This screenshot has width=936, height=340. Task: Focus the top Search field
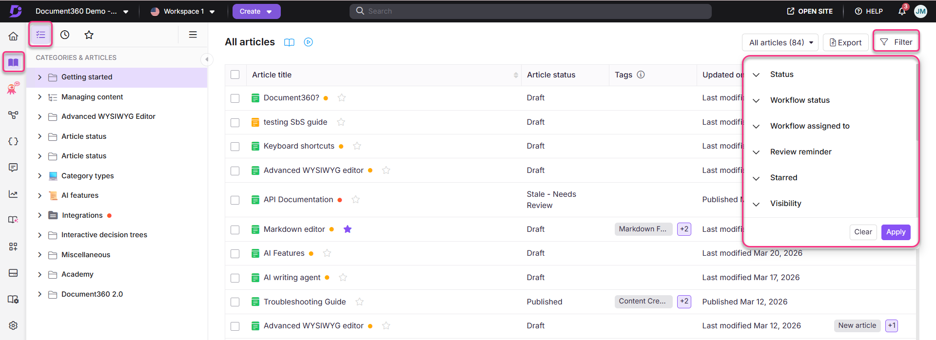coord(530,11)
